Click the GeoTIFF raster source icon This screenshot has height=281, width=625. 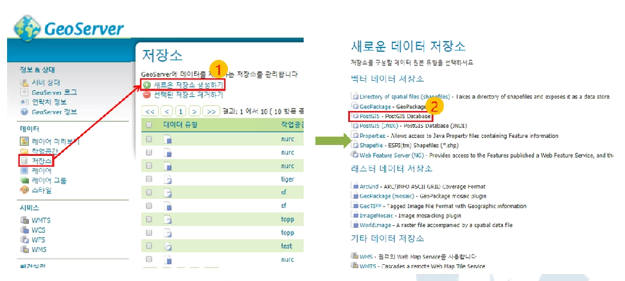click(355, 206)
